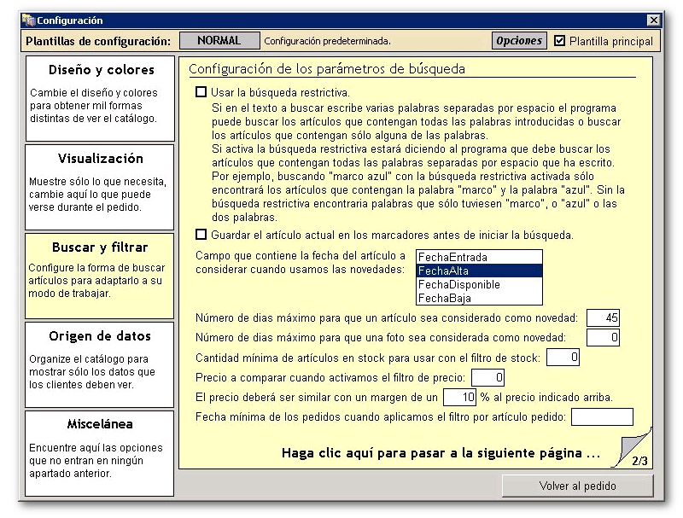Enable Usar la búsqueda restrictiva checkbox
This screenshot has height=518, width=683.
201,92
